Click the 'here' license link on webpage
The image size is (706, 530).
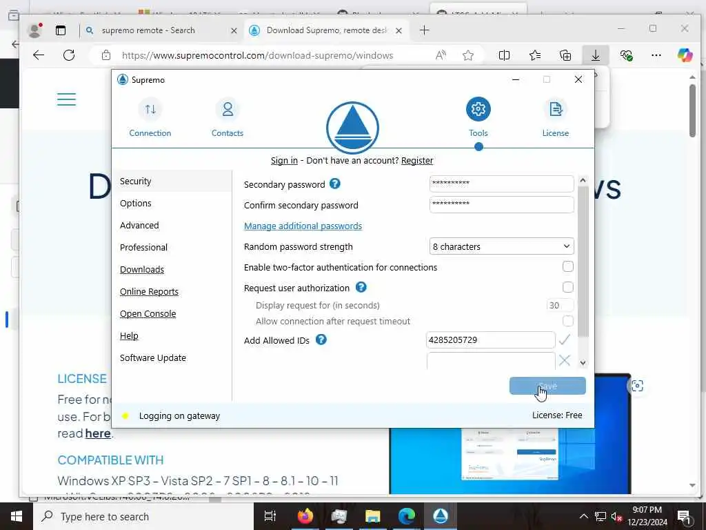click(x=98, y=433)
